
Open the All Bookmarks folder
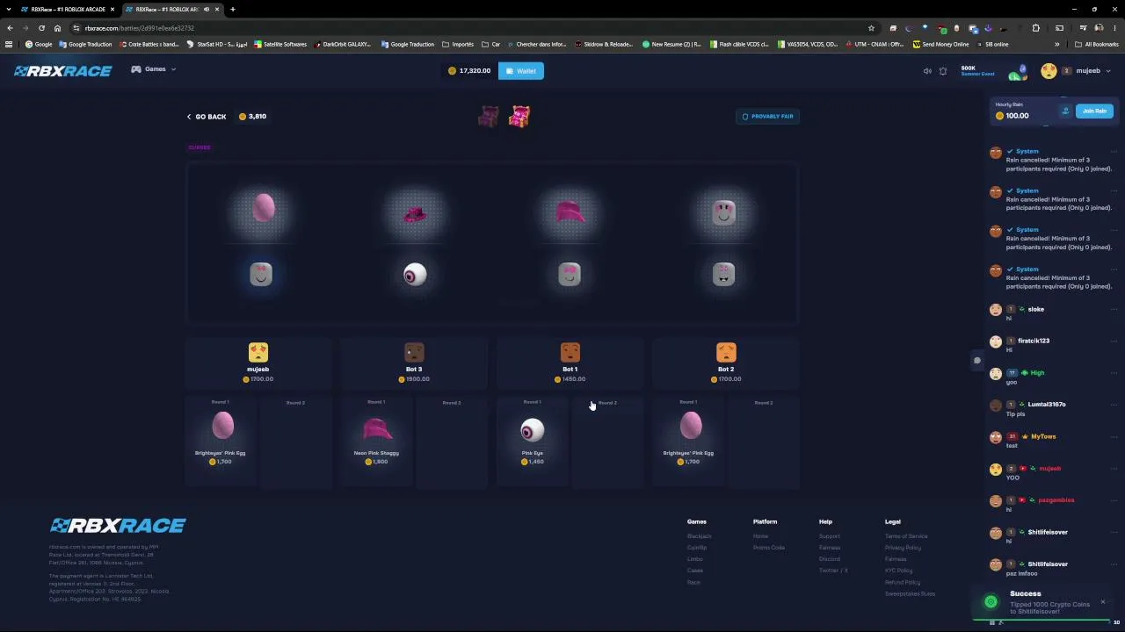(1097, 44)
